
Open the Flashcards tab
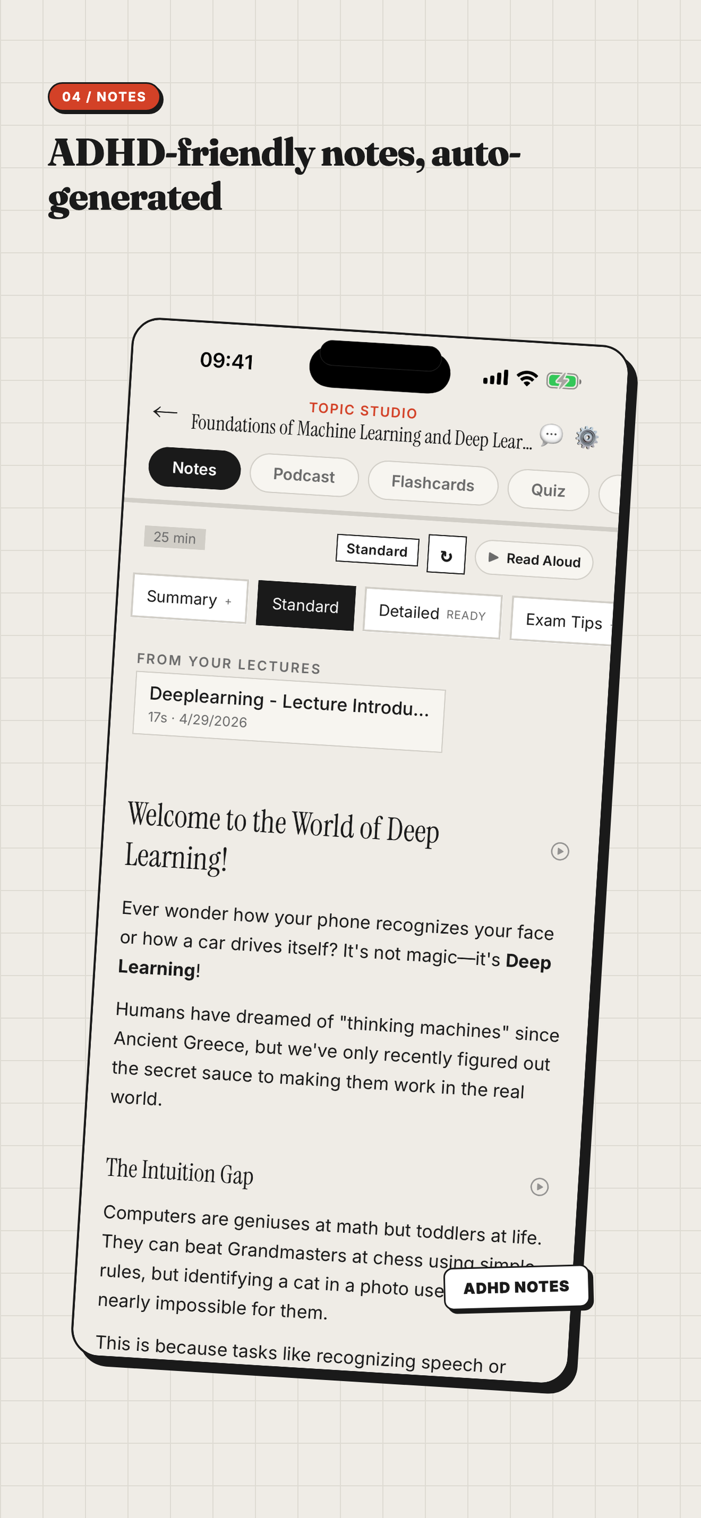pos(433,483)
